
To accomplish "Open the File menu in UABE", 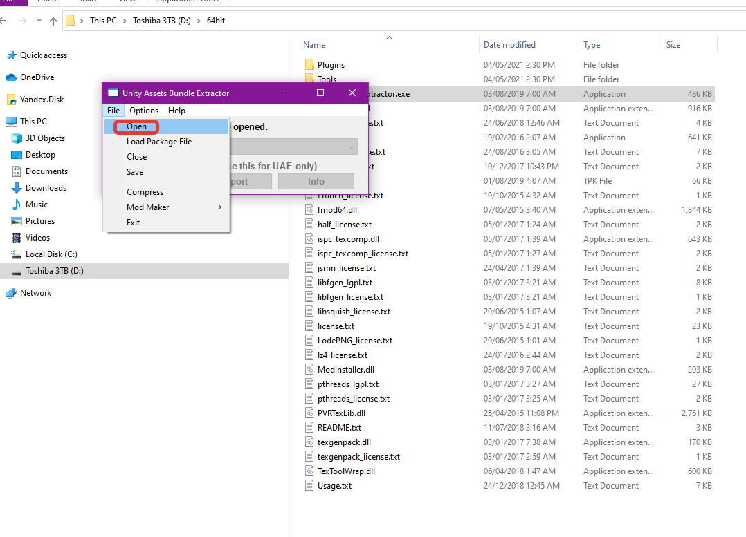I will click(113, 111).
